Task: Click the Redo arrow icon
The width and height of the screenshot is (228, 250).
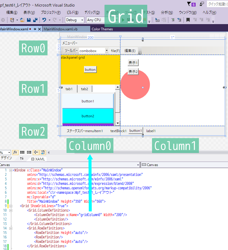Action: (x=55, y=20)
